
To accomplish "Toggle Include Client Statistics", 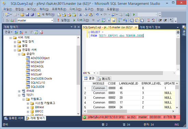I will point(125,21).
